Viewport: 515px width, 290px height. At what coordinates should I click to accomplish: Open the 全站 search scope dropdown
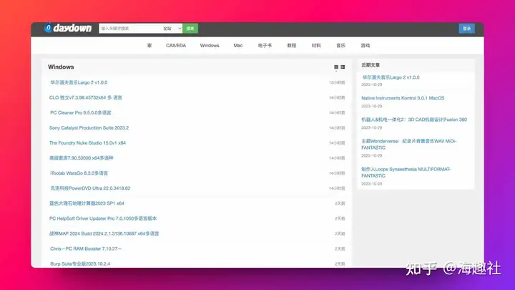click(170, 29)
